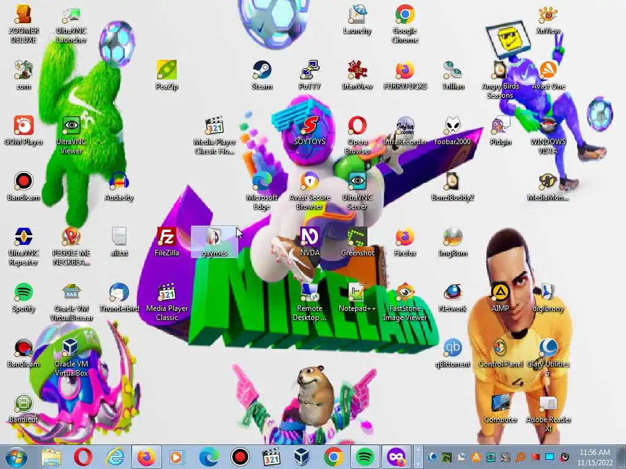This screenshot has height=469, width=626.
Task: Select the all.txt file icon
Action: [119, 241]
